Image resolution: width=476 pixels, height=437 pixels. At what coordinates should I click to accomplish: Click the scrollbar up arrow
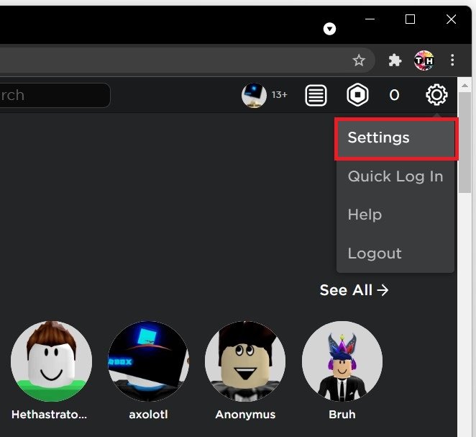pyautogui.click(x=464, y=86)
